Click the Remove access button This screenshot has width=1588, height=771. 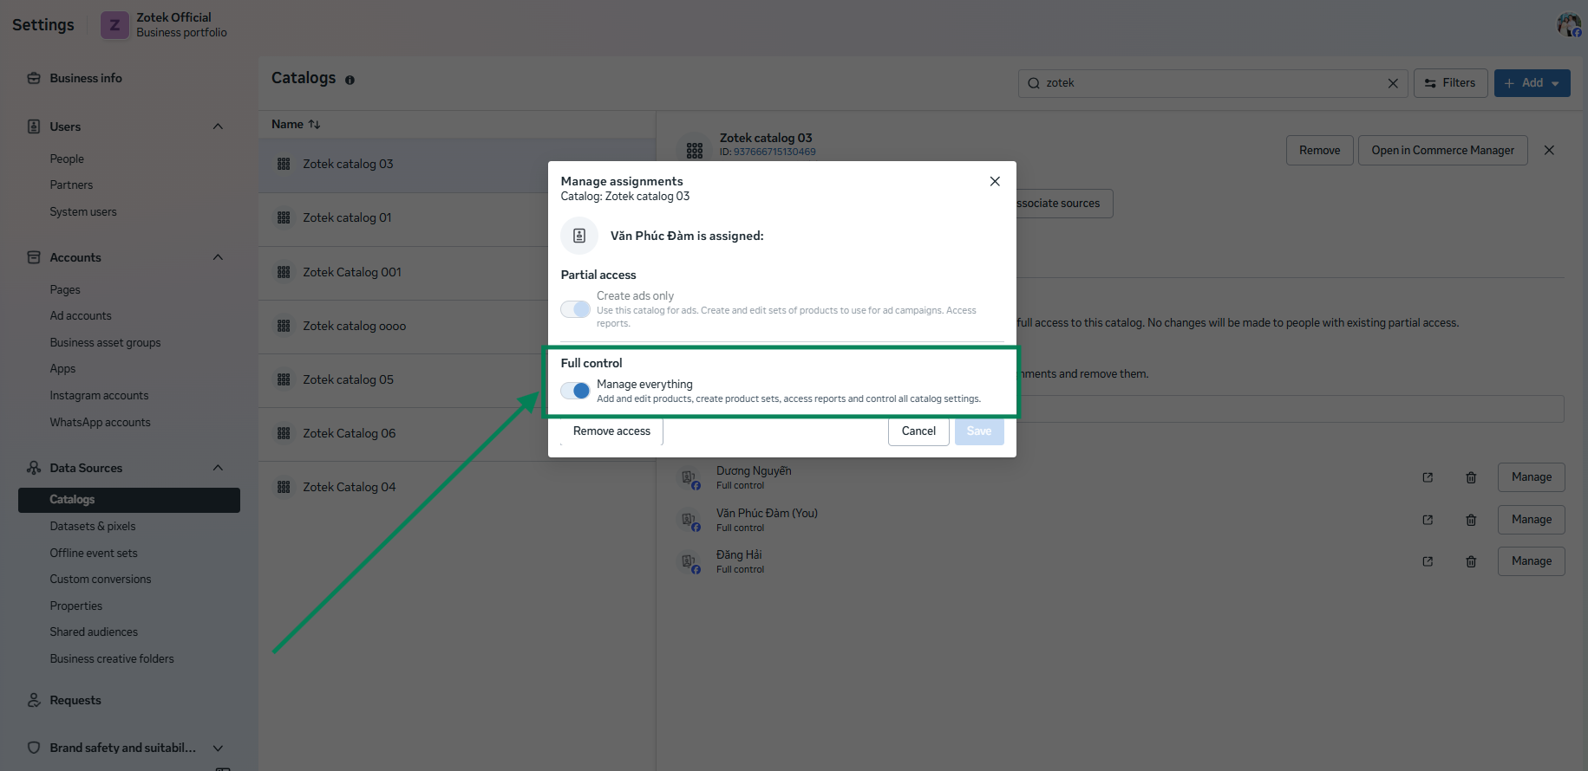tap(611, 431)
